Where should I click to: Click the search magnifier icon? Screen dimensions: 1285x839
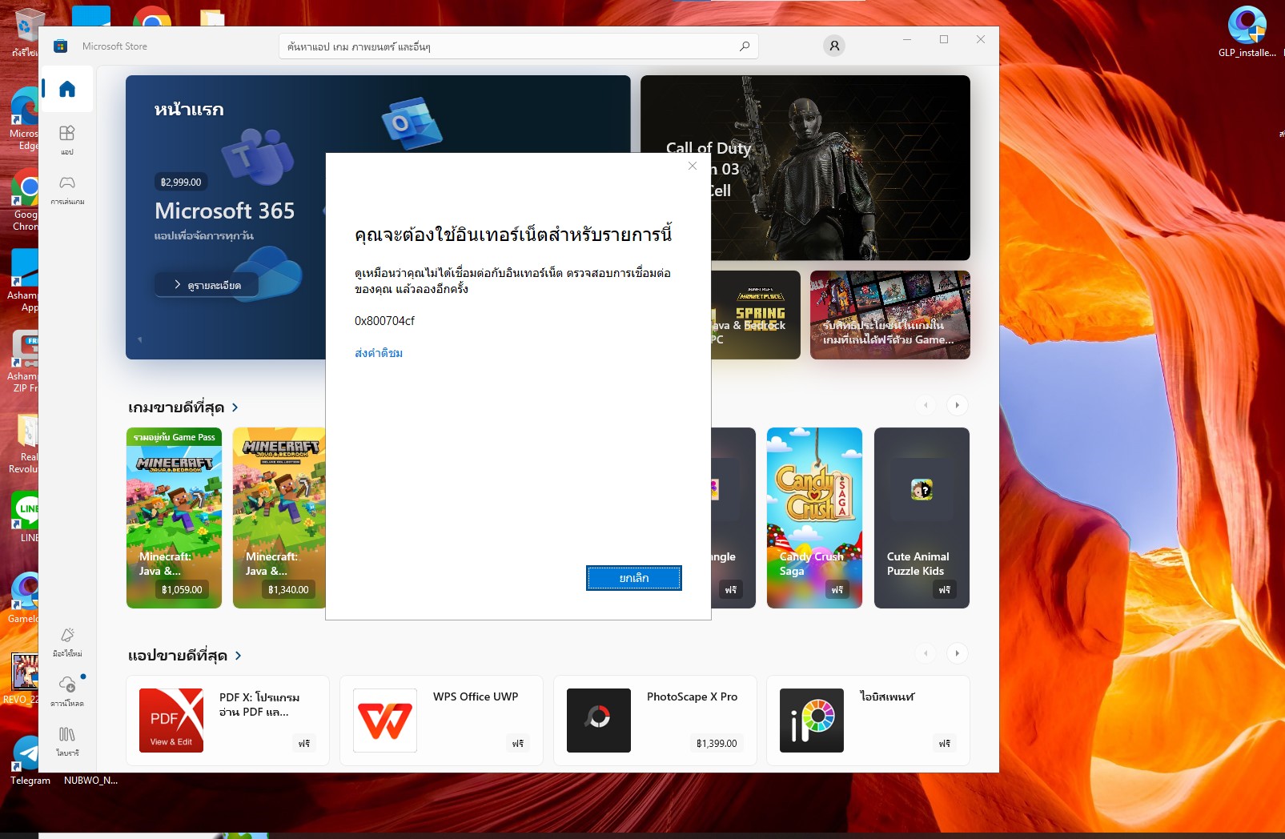[x=745, y=46]
